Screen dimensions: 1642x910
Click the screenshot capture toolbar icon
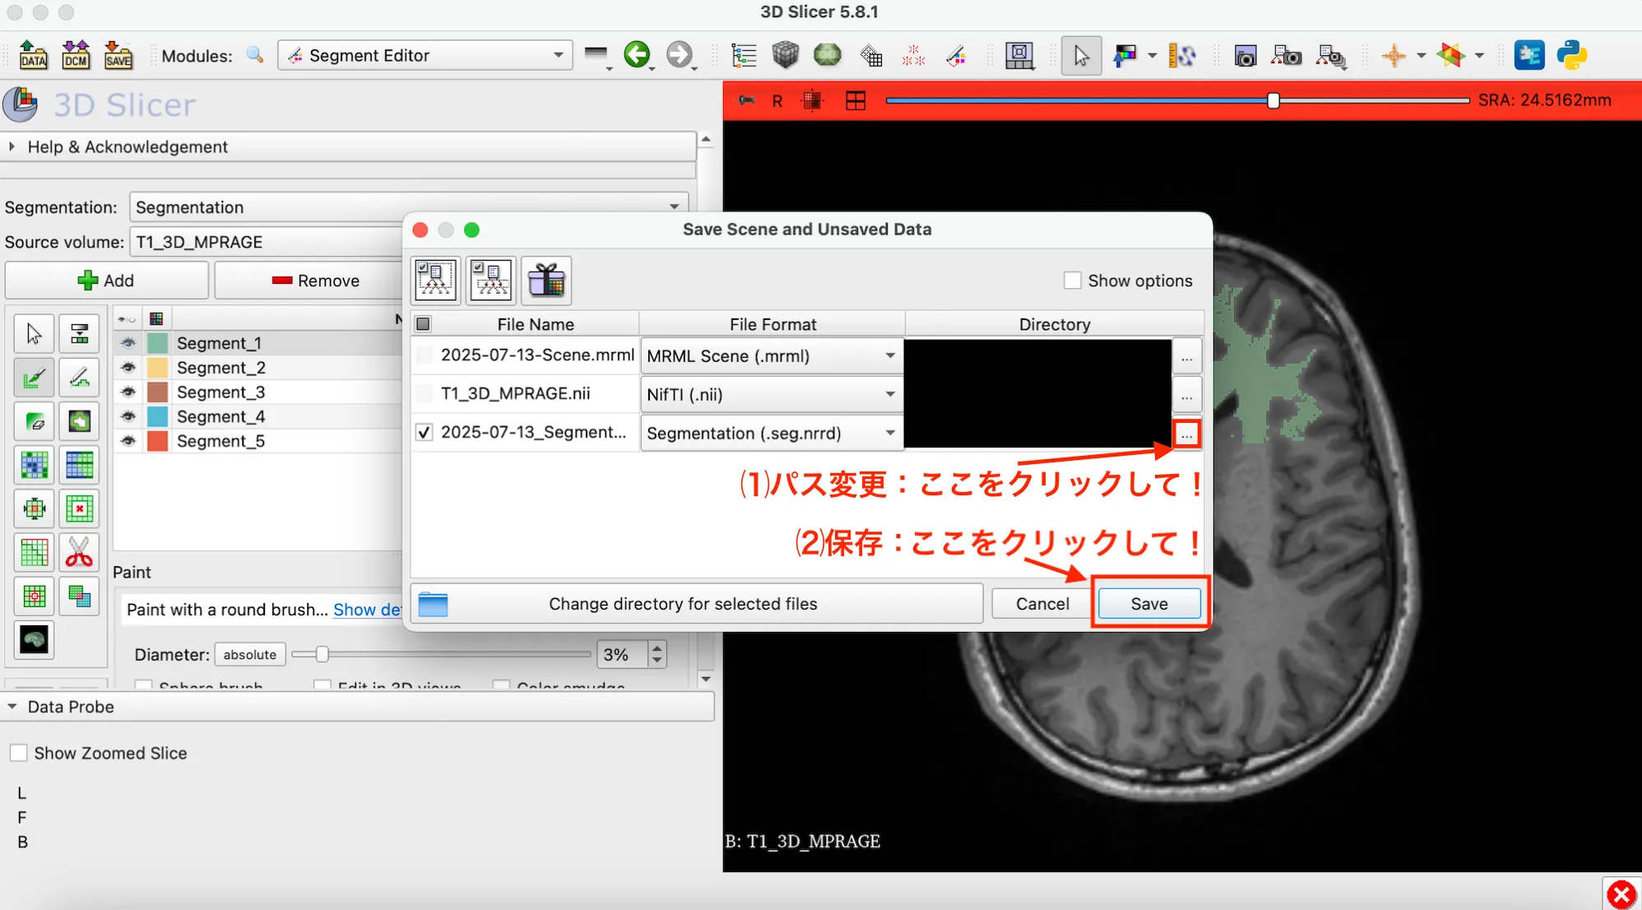pyautogui.click(x=1246, y=55)
